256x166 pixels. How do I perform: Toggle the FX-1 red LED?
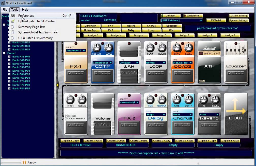click(x=76, y=44)
